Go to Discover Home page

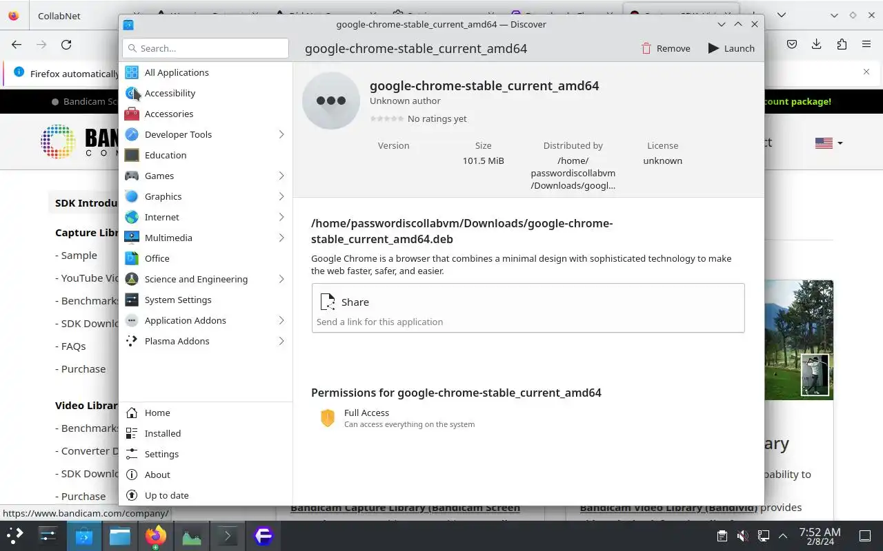click(206, 413)
